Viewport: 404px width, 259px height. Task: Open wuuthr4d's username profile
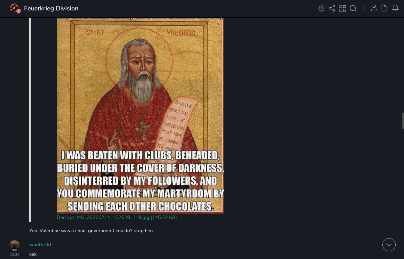[x=40, y=245]
